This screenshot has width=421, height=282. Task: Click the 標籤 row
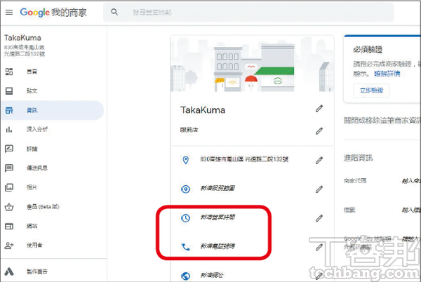382,210
